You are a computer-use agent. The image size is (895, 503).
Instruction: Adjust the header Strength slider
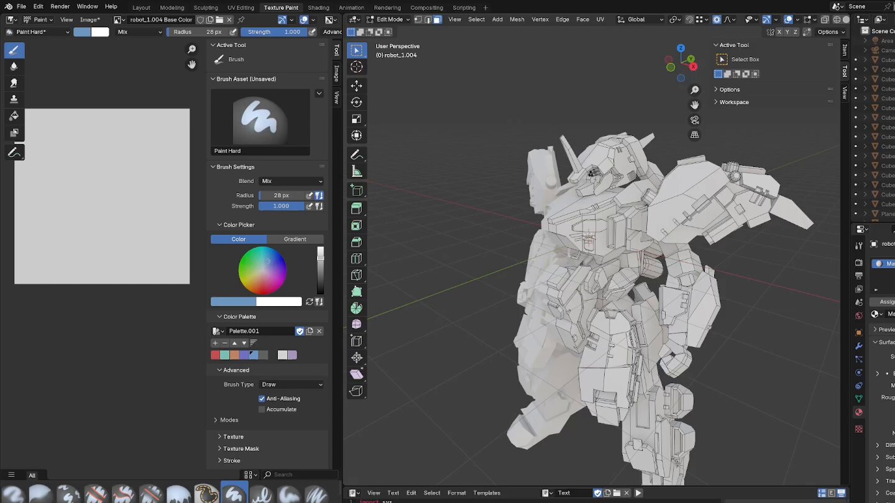click(x=273, y=32)
